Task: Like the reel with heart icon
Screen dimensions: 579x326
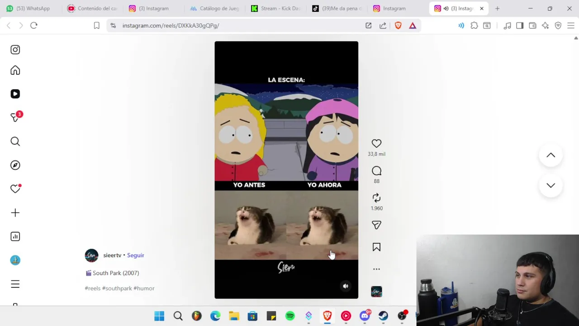Action: click(376, 144)
